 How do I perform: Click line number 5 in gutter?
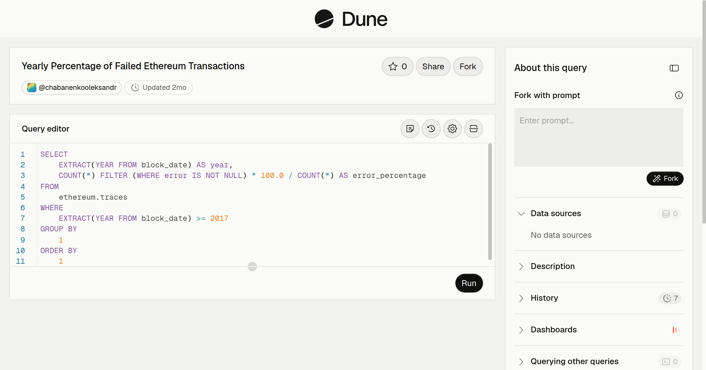click(23, 197)
